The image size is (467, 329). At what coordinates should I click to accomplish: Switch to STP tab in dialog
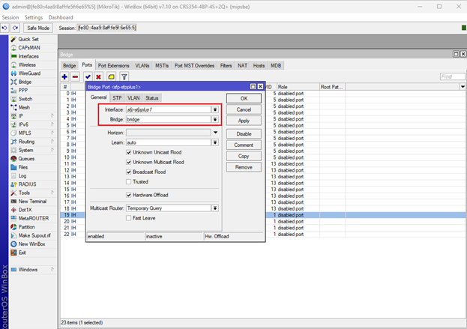click(x=117, y=98)
